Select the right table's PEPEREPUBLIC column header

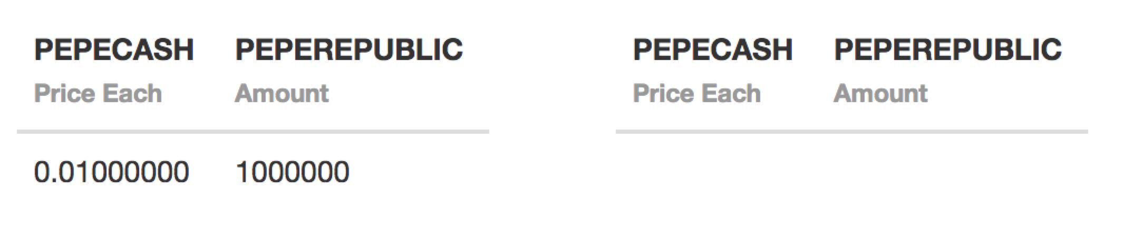(x=947, y=49)
